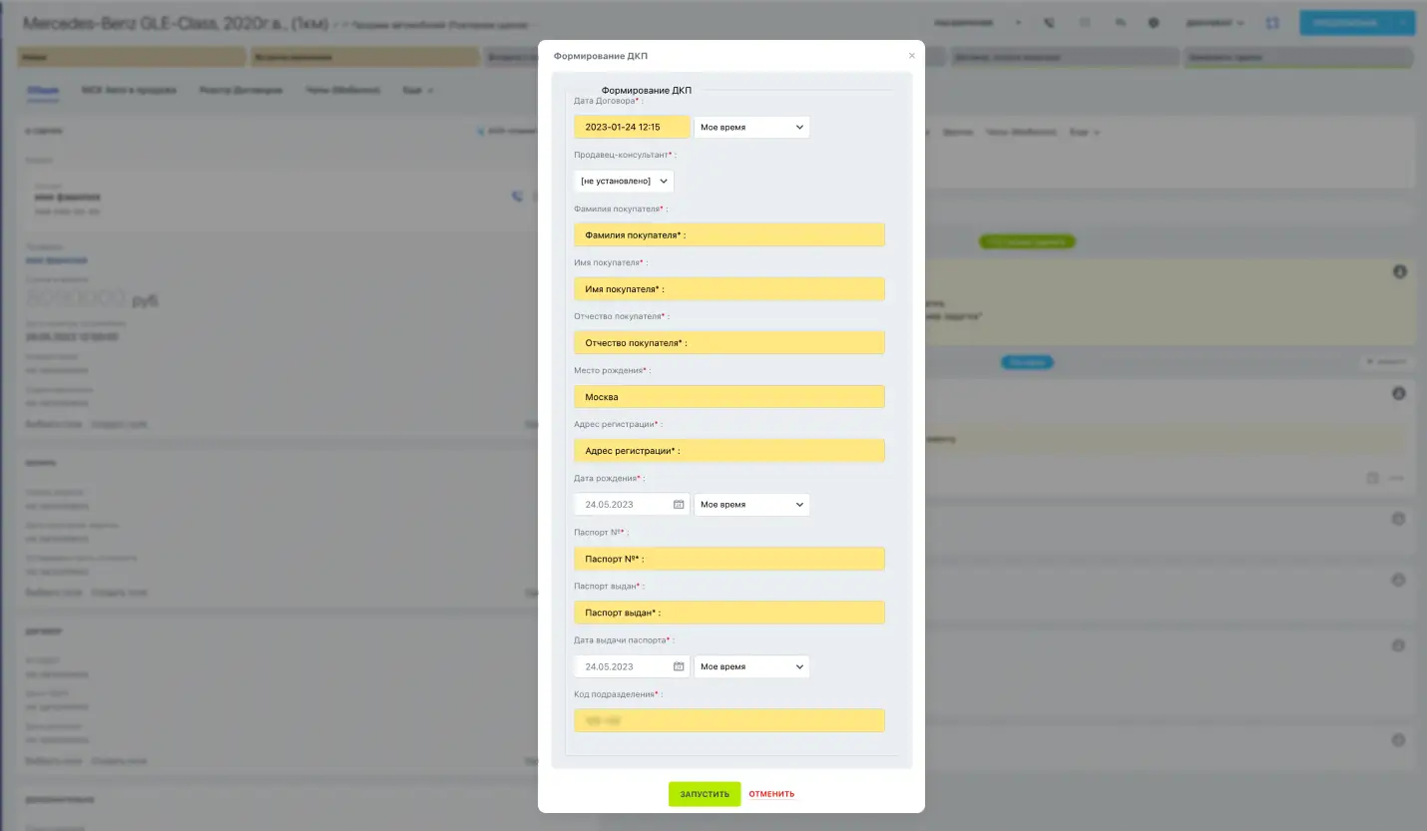
Task: Open Мое время dropdown for Дата выдачи паспорта
Action: coord(751,666)
